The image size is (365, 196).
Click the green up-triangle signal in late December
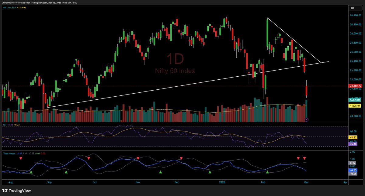210,172
